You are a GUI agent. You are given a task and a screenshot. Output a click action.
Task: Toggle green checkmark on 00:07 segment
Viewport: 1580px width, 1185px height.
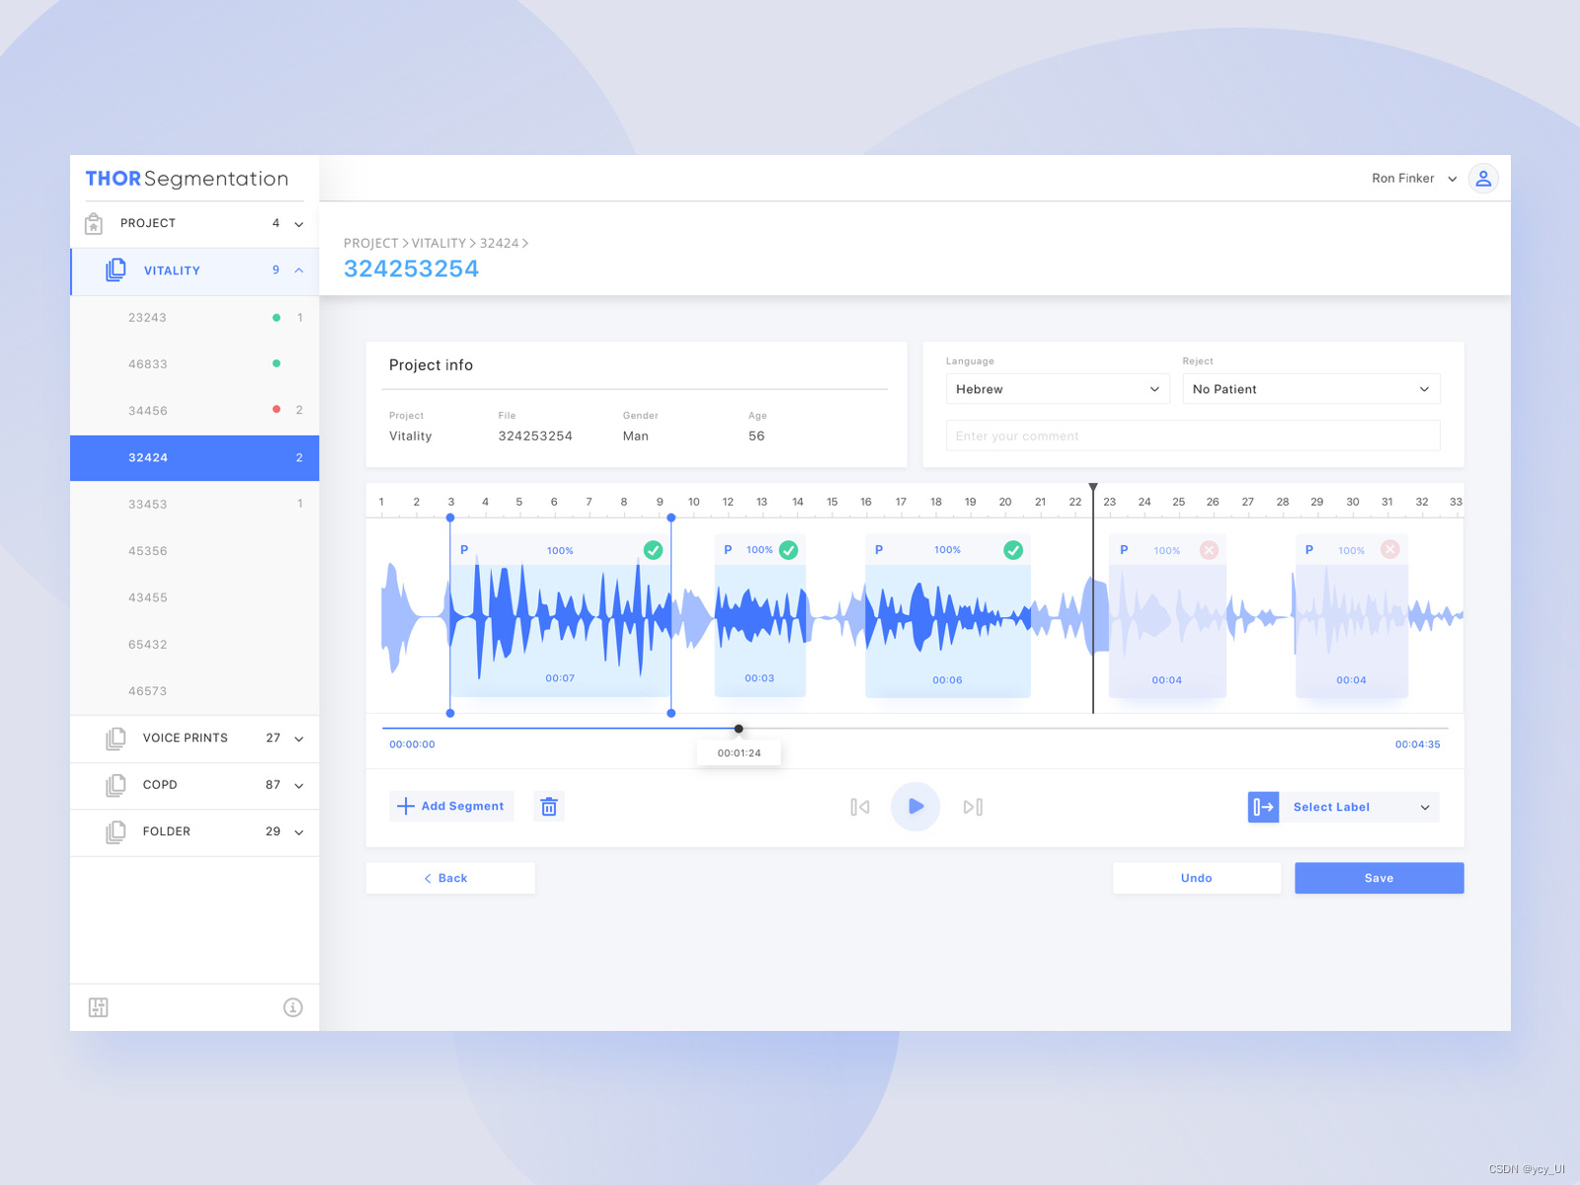[653, 550]
